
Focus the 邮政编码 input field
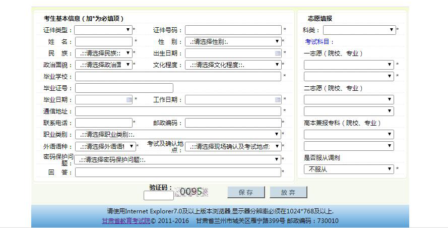tap(233, 123)
